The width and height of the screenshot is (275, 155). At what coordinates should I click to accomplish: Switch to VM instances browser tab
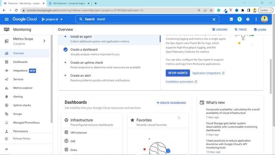[69, 3]
